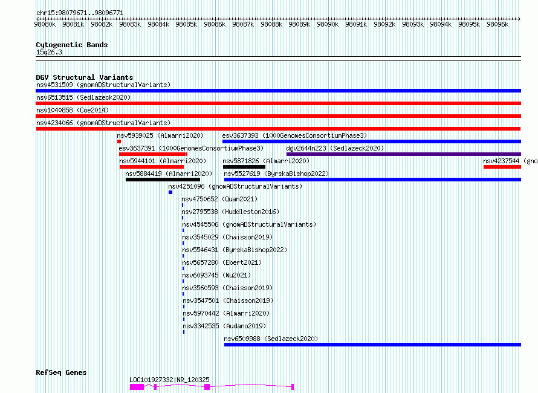Click the blue nsv6509988 variant bar

pyautogui.click(x=372, y=345)
